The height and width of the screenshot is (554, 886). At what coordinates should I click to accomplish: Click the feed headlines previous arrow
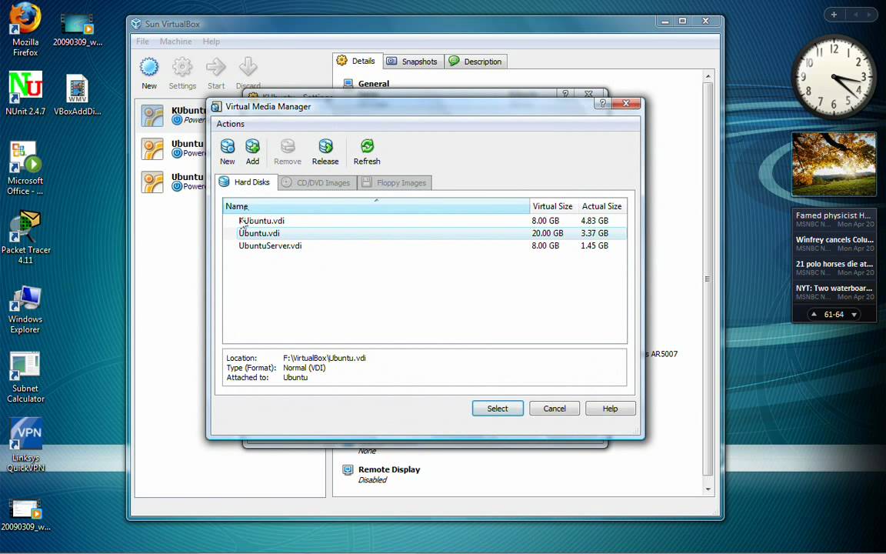coord(814,314)
